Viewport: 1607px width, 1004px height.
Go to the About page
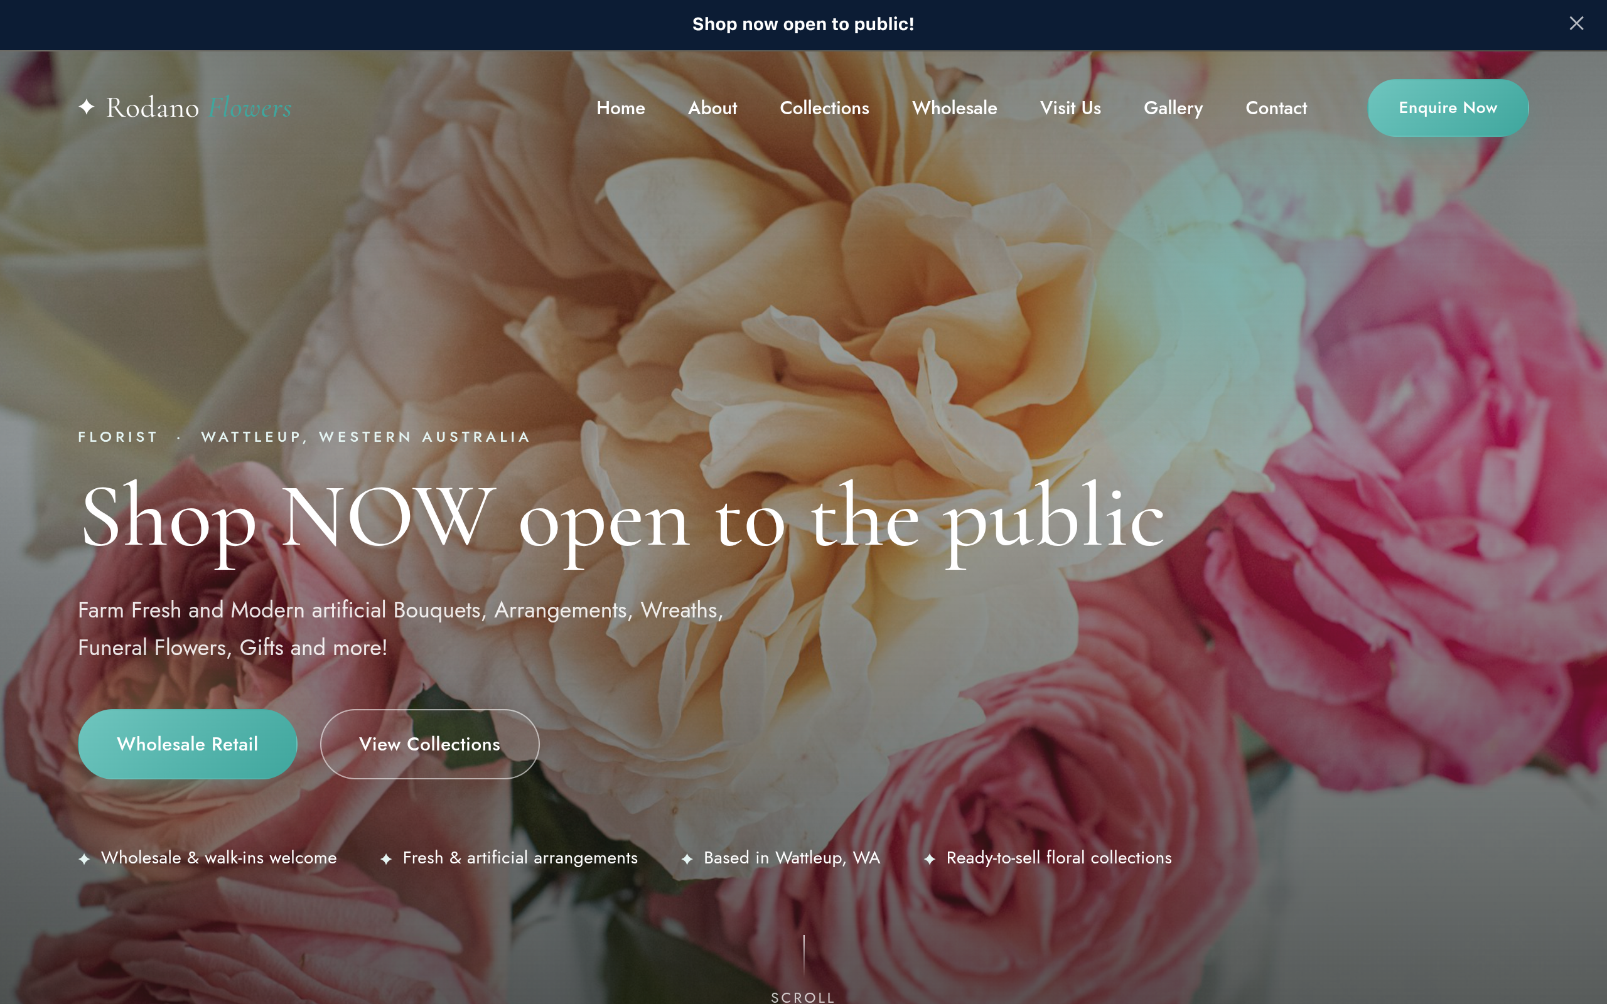point(712,107)
